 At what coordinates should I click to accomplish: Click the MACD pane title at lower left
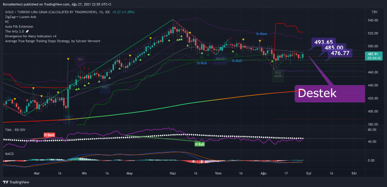pos(9,153)
